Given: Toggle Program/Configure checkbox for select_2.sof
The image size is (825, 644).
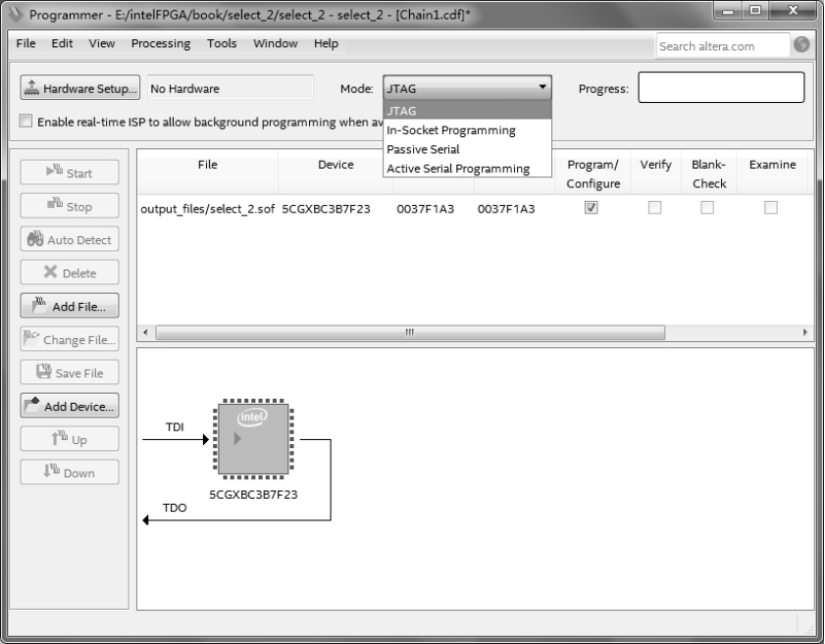Looking at the screenshot, I should (591, 208).
